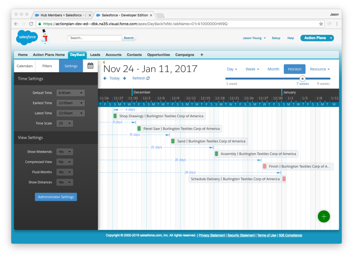The image size is (353, 257).
Task: Click the red status square on Finish
Action: pyautogui.click(x=265, y=166)
